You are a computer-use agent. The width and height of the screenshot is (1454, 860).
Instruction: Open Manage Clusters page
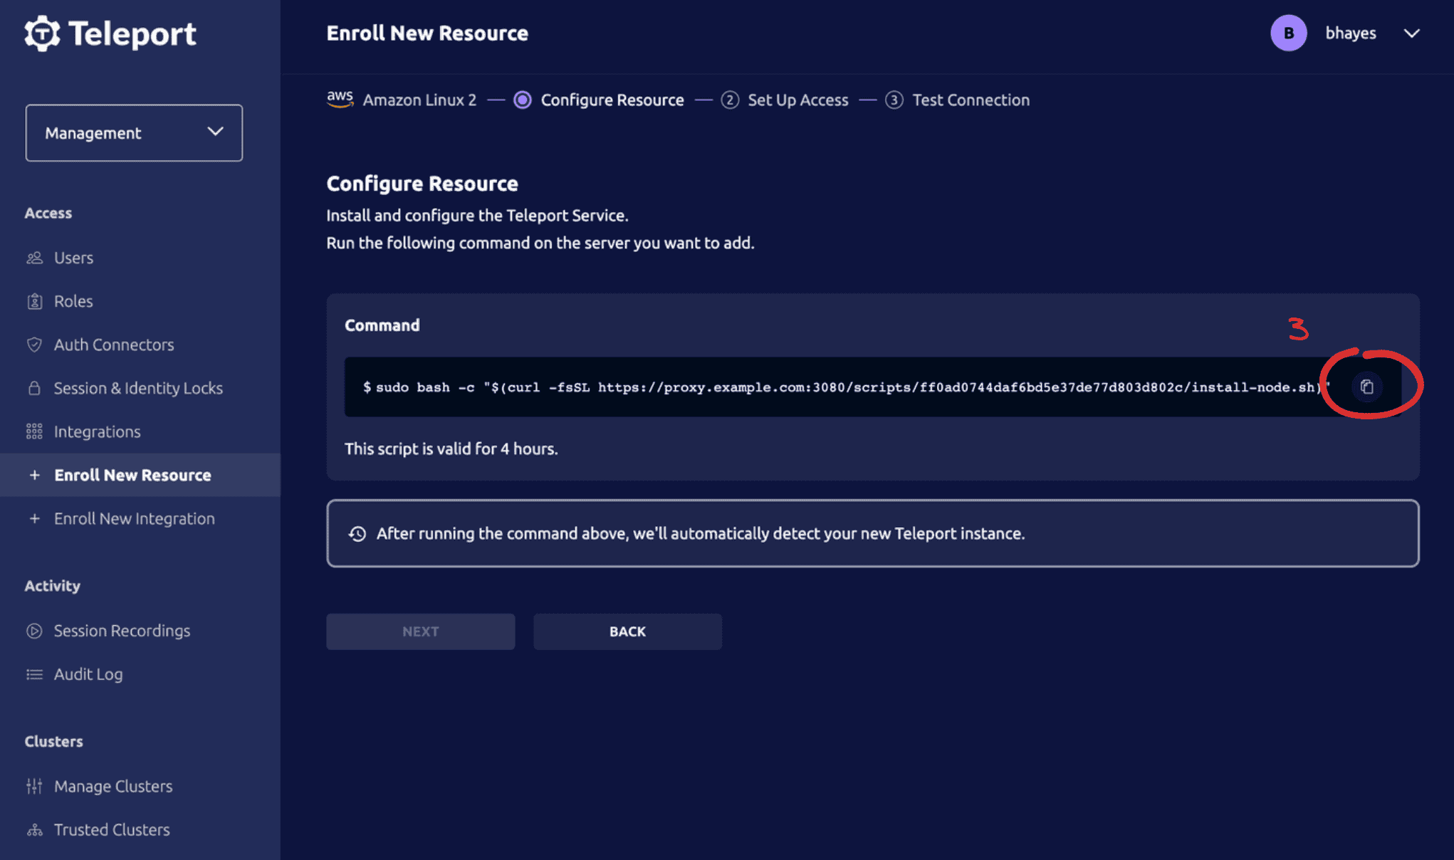pyautogui.click(x=113, y=786)
